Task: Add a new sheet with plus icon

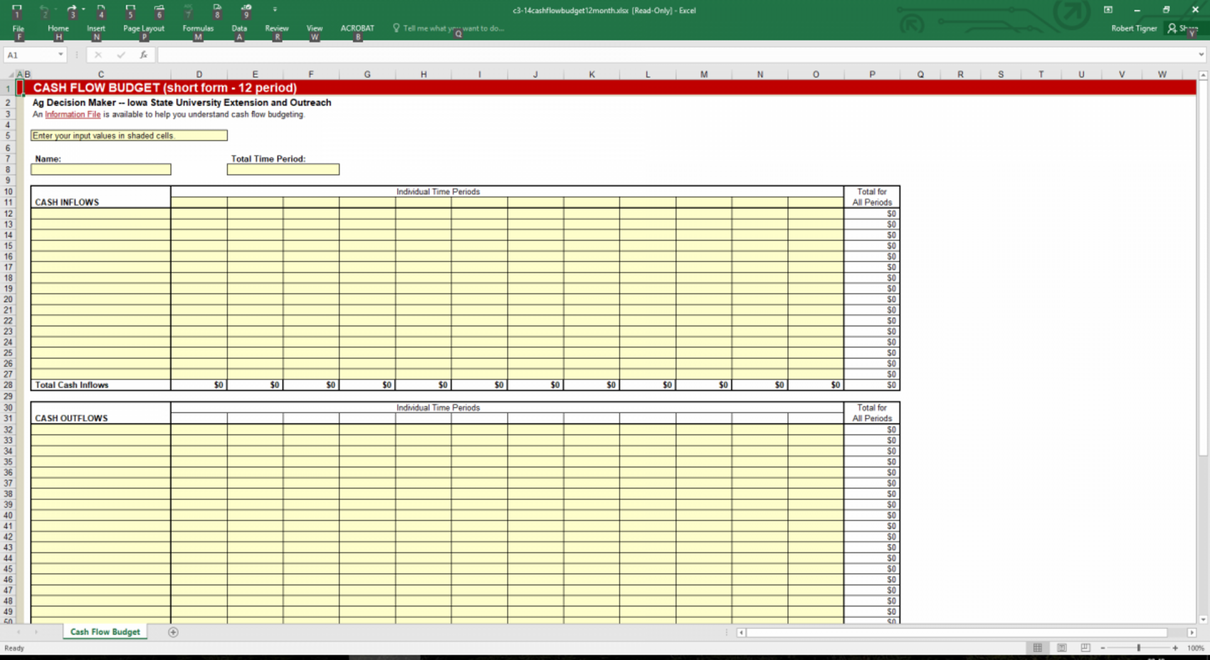Action: pyautogui.click(x=173, y=632)
